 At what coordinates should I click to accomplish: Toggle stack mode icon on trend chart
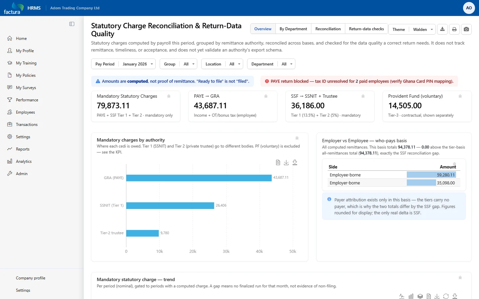pyautogui.click(x=420, y=296)
